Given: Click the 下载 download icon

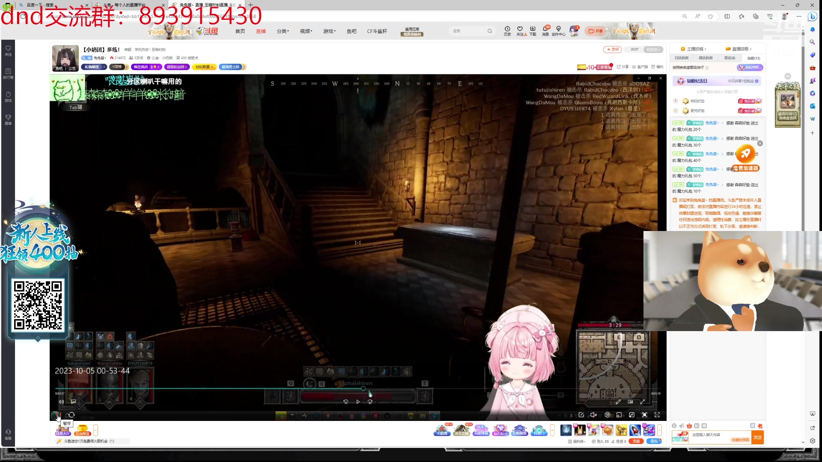Looking at the screenshot, I should click(x=533, y=31).
